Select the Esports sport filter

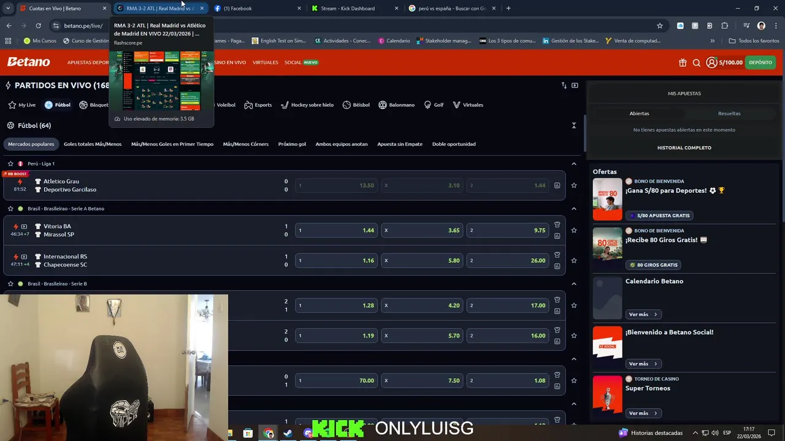pos(258,105)
